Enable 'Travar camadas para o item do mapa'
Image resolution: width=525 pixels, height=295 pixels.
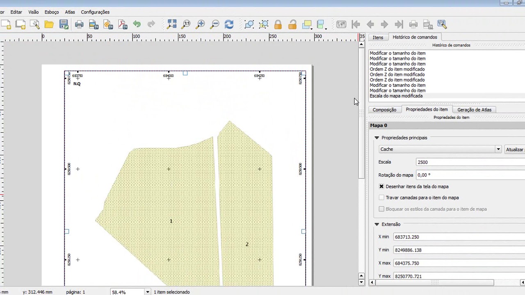381,197
